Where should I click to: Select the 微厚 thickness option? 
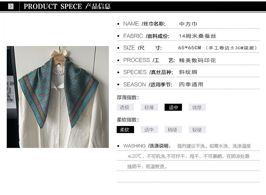coord(197,107)
